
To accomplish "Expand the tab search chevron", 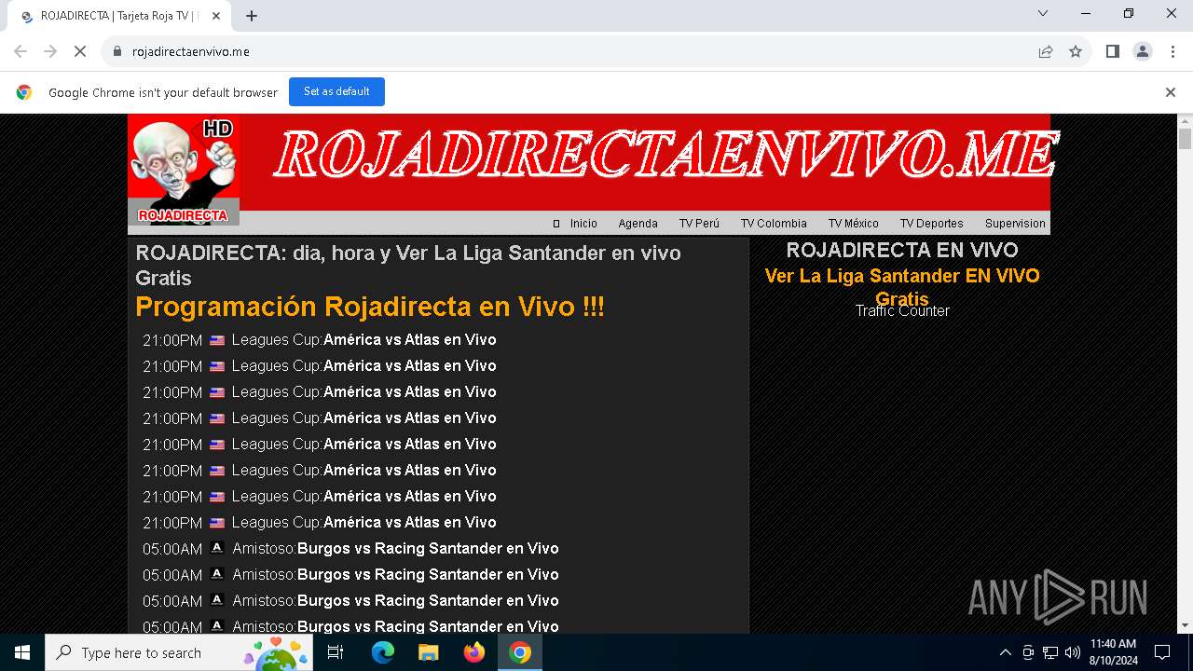I will click(x=1043, y=13).
